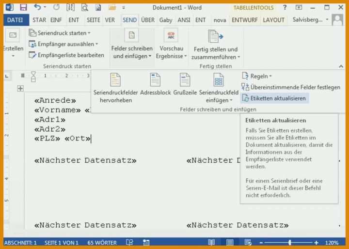349x249 pixels.
Task: Click the «Anrede» merge field
Action: click(x=55, y=101)
